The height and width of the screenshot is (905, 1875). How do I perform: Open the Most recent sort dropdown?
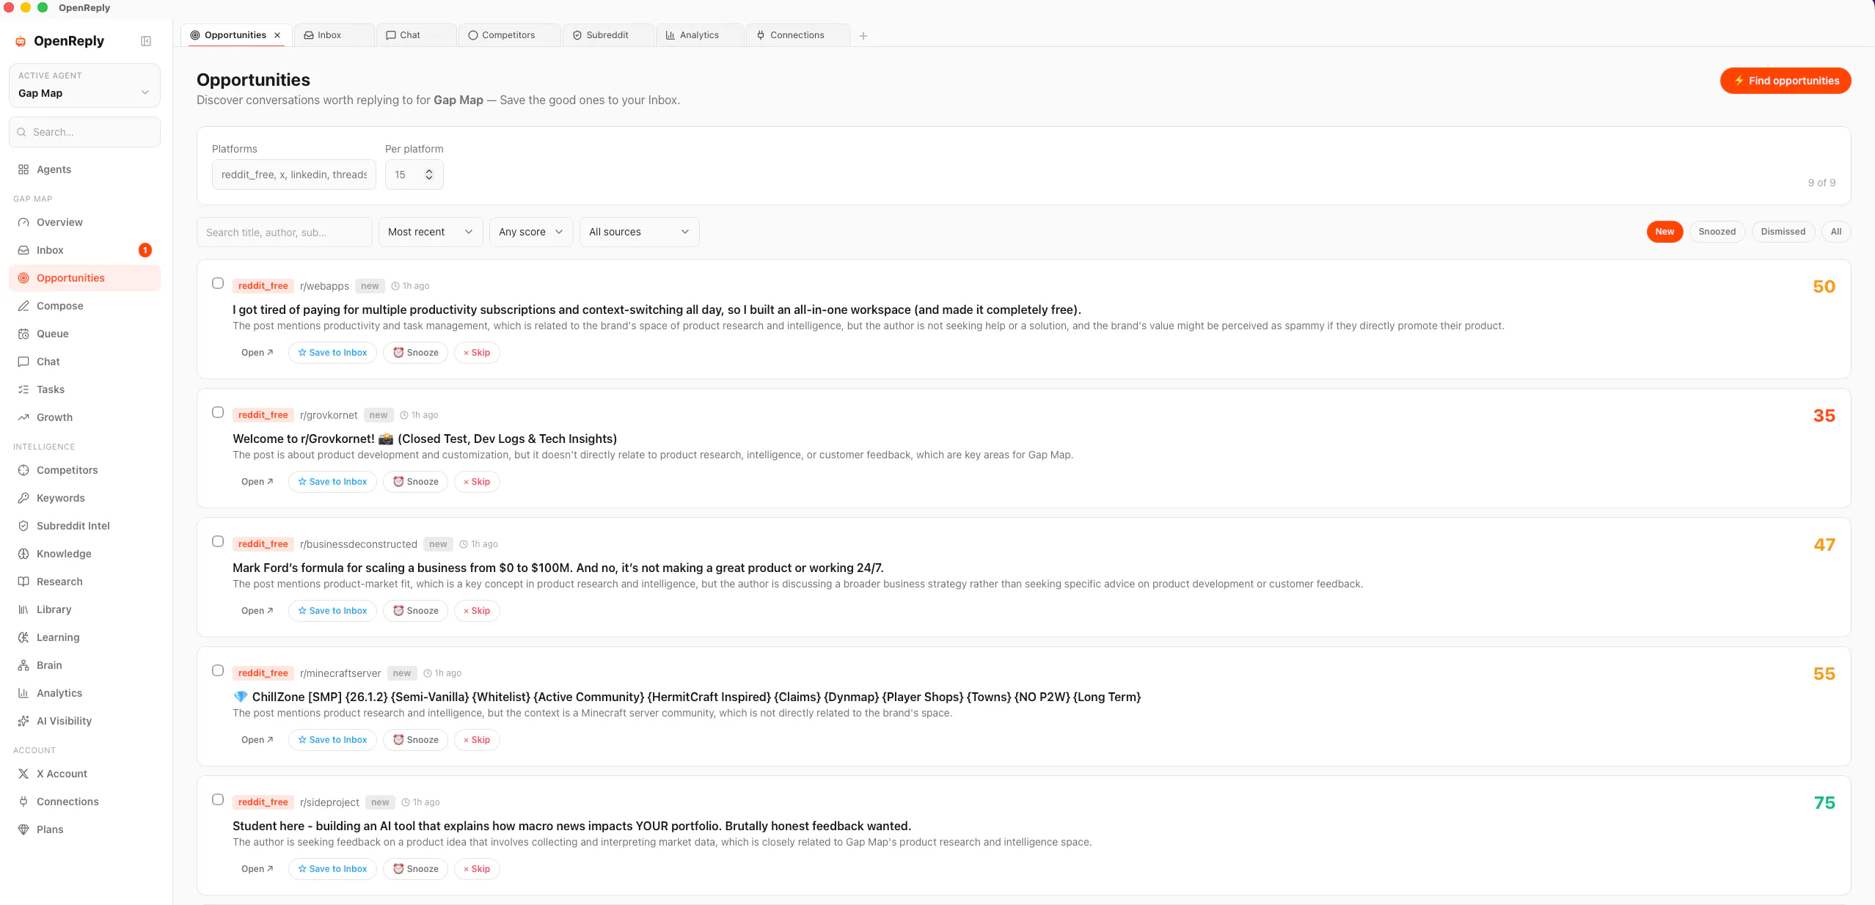coord(431,232)
